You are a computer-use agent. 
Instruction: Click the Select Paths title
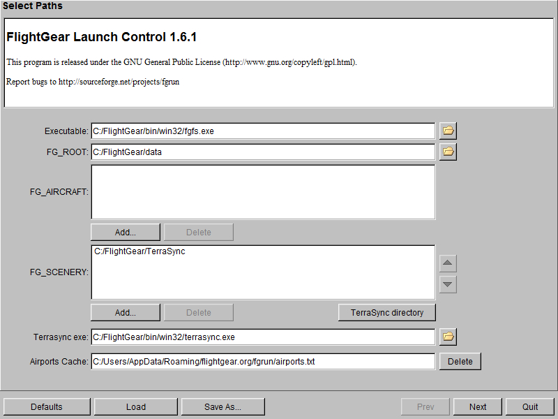pyautogui.click(x=32, y=6)
